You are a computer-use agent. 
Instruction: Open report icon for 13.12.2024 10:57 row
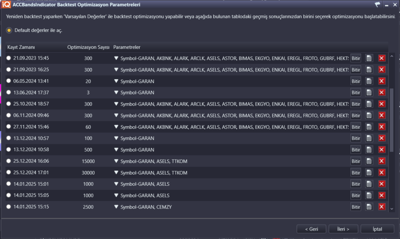pyautogui.click(x=369, y=138)
